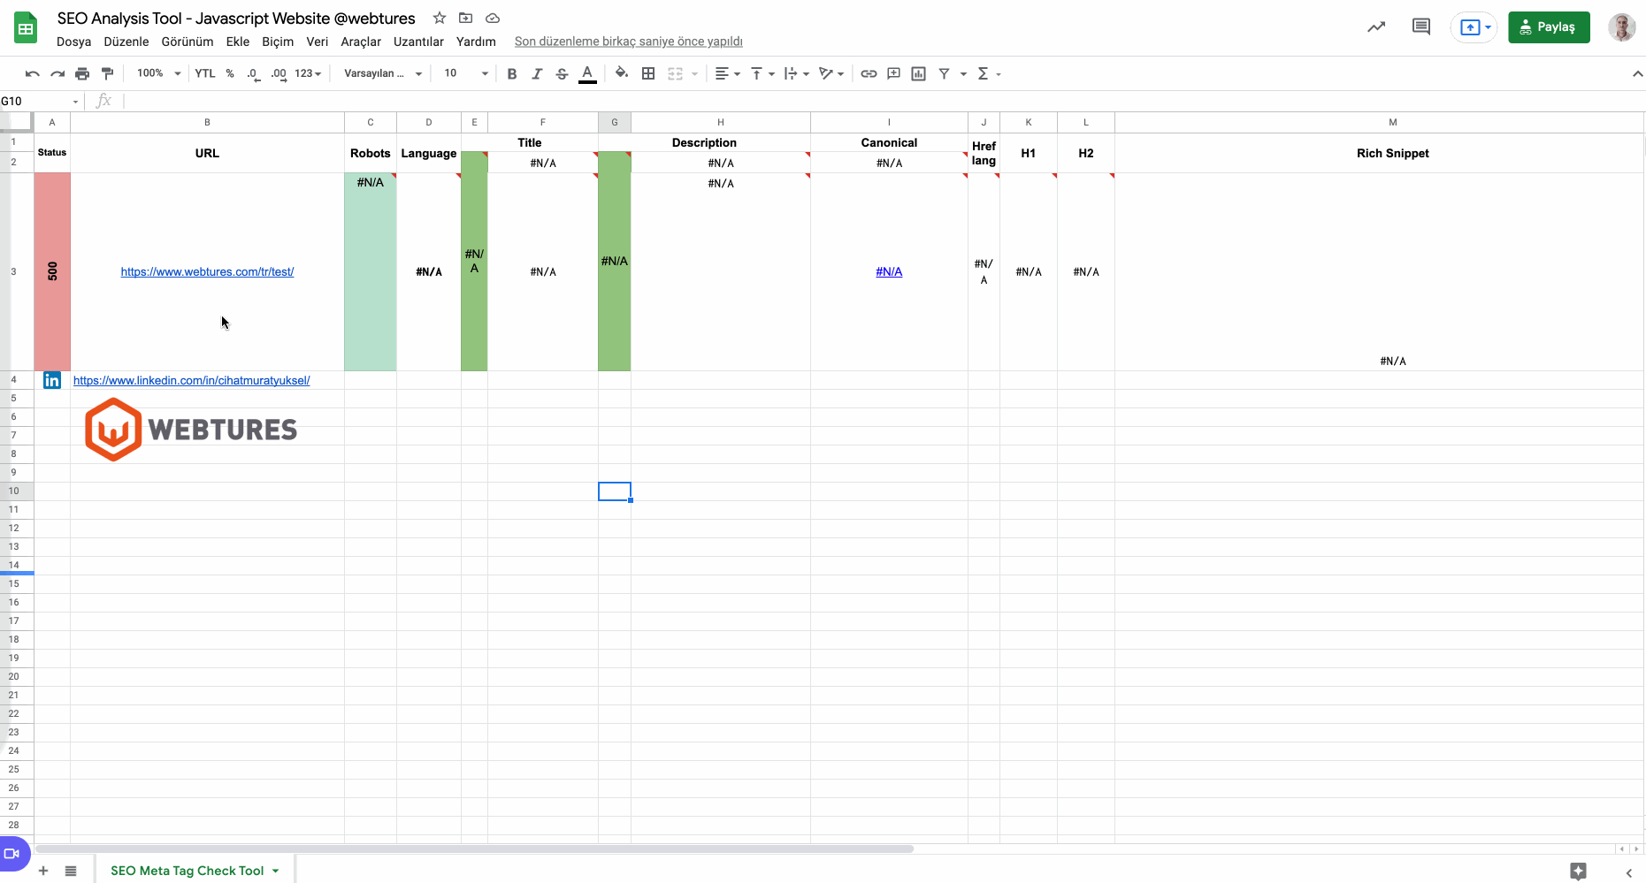This screenshot has width=1646, height=883.
Task: Toggle italic formatting
Action: tap(537, 73)
